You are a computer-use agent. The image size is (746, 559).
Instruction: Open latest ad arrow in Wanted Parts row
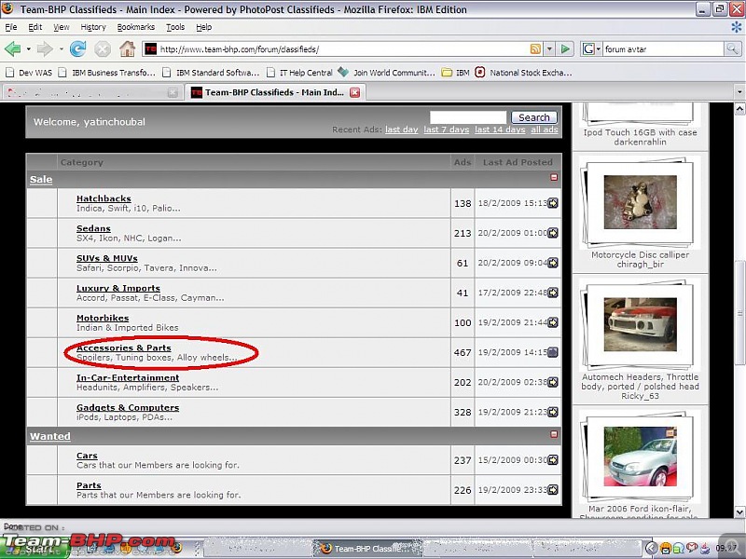(x=552, y=490)
